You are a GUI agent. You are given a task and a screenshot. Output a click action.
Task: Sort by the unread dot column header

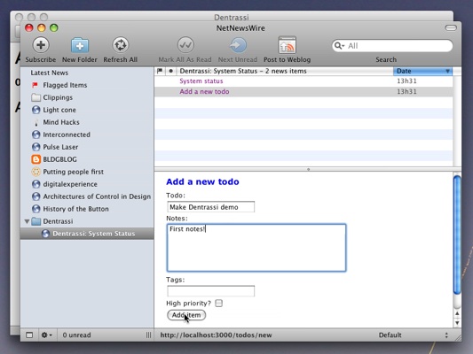(x=171, y=71)
